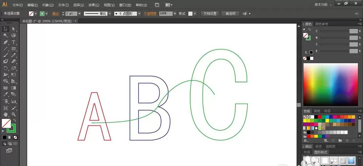363x166 pixels.
Task: Select the Hand tool
Action: [6, 114]
